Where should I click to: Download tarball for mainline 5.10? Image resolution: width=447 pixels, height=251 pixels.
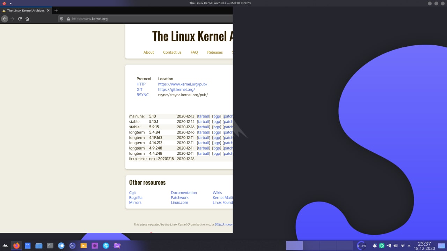click(204, 116)
